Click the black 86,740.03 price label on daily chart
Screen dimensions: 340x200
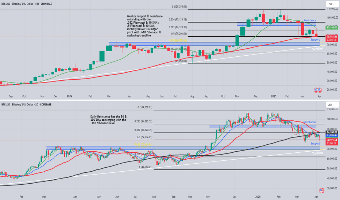tap(332, 132)
